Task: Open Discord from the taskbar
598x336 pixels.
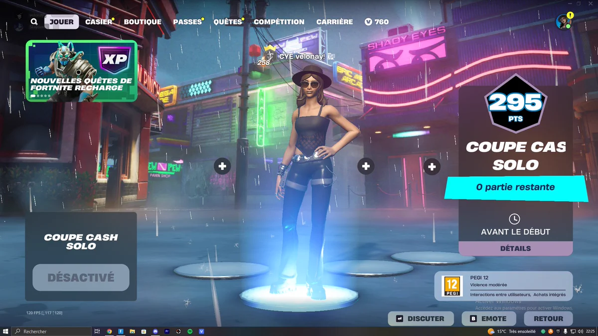Action: coord(155,331)
